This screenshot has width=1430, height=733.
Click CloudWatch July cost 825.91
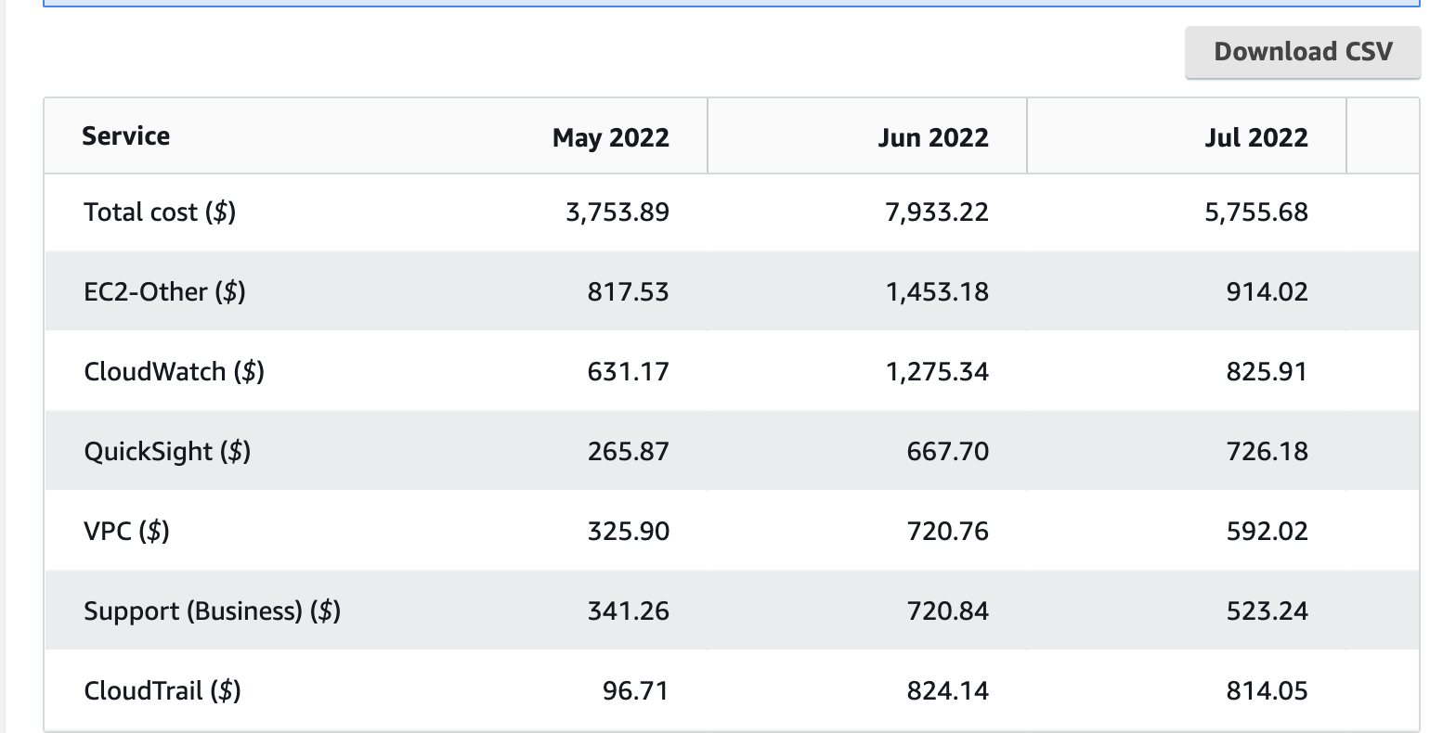tap(1267, 371)
